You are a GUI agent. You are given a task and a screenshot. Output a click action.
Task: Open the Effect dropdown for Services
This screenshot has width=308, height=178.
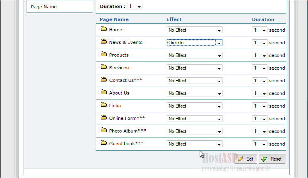click(x=194, y=68)
